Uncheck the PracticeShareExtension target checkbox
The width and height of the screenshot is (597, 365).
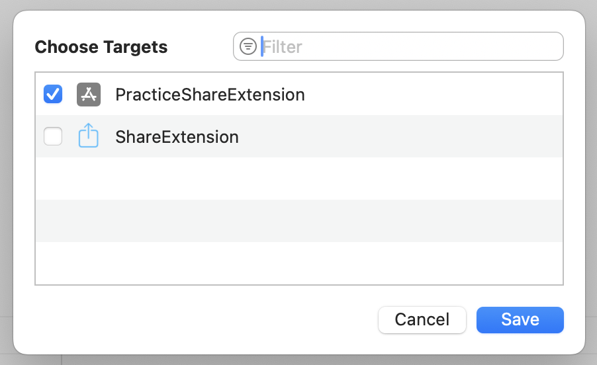pos(53,95)
